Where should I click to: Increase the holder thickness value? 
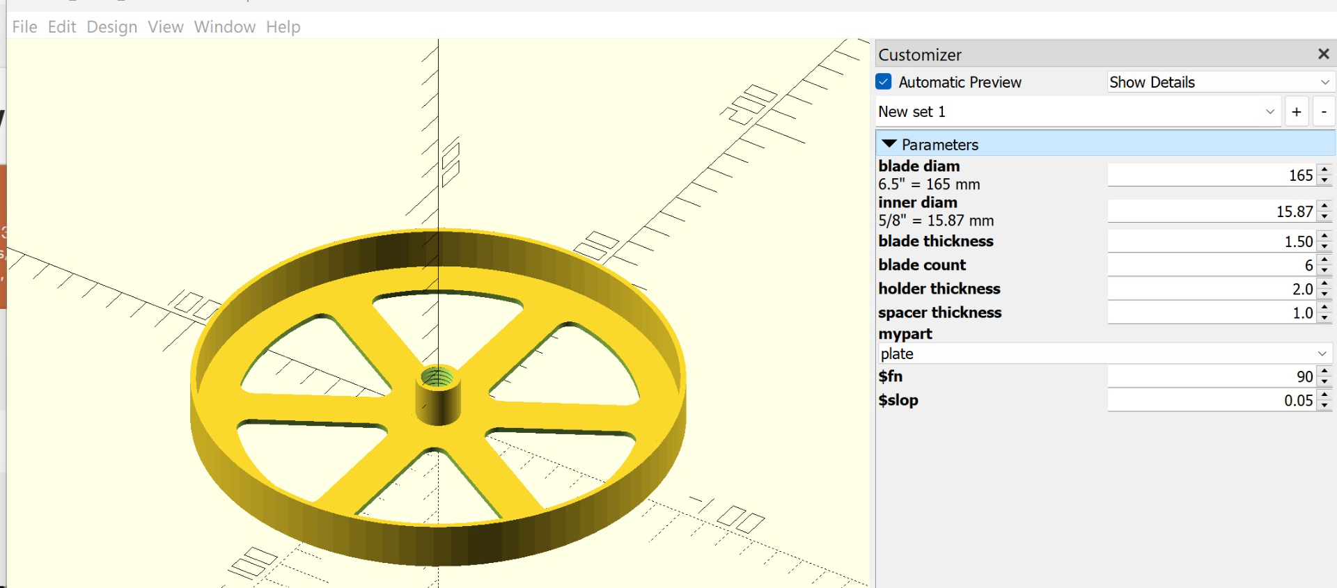coord(1325,283)
